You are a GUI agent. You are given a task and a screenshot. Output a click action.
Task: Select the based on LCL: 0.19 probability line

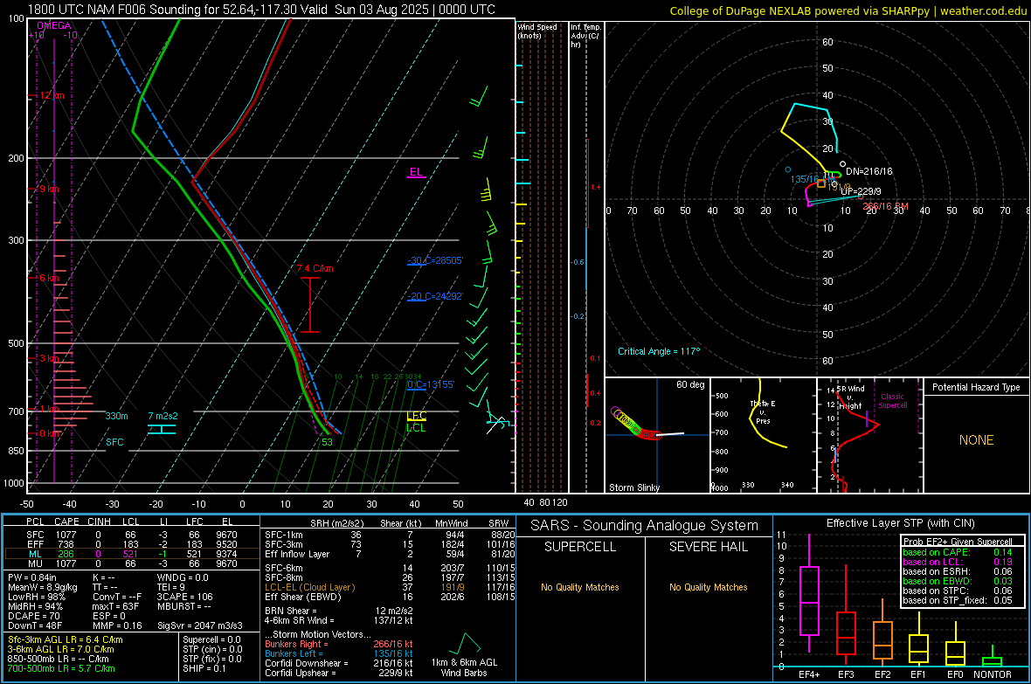(x=958, y=562)
